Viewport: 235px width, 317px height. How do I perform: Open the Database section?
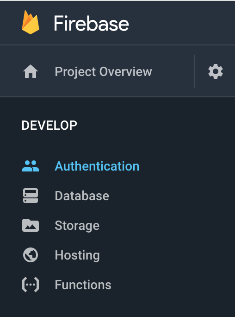82,196
